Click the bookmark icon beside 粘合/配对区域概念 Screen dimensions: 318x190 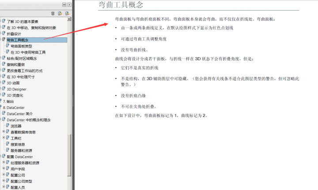pos(4,58)
